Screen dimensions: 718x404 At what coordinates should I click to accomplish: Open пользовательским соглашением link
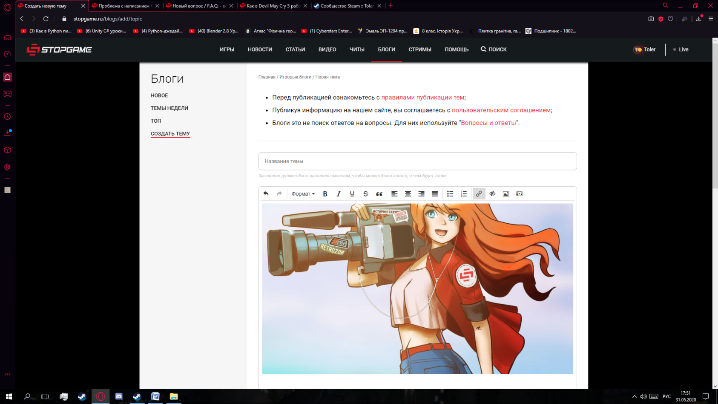coord(501,110)
